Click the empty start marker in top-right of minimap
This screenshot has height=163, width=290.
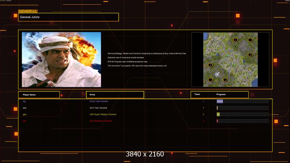pyautogui.click(x=250, y=40)
